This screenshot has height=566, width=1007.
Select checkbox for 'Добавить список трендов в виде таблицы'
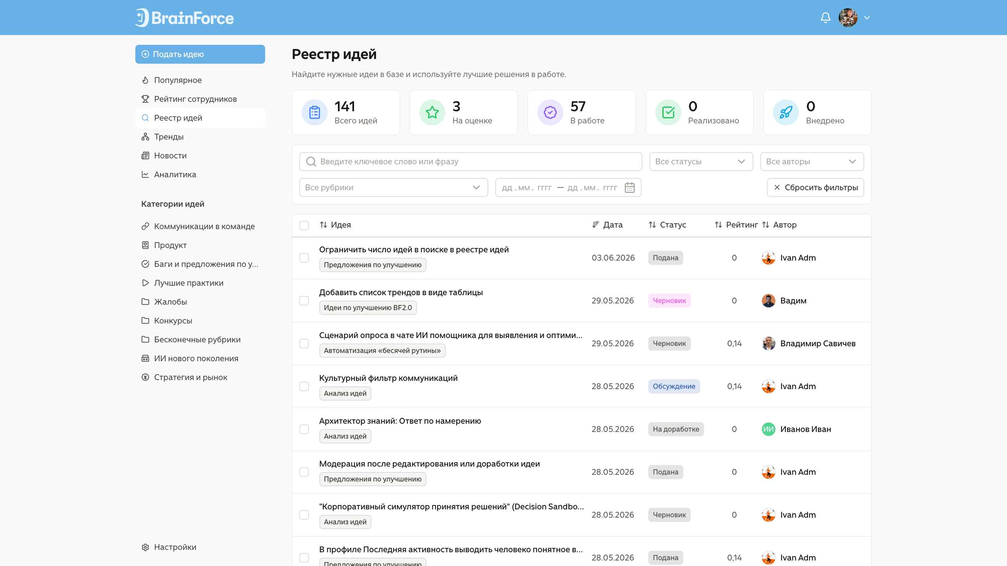(304, 301)
